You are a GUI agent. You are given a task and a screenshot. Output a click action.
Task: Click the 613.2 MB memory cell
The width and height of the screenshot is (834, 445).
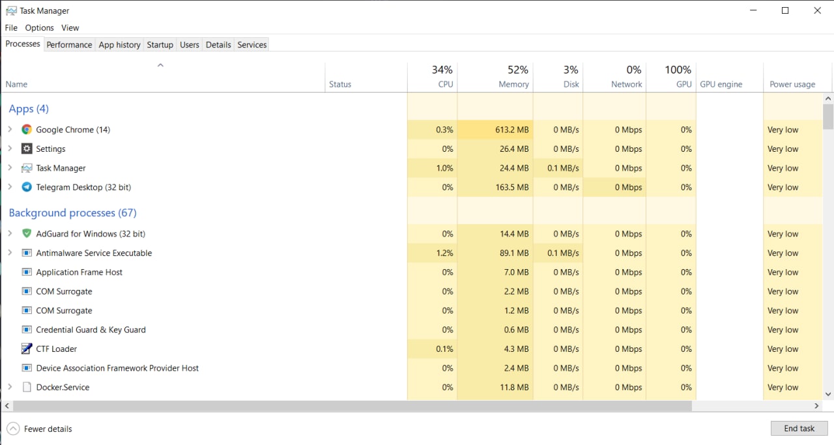(x=495, y=130)
